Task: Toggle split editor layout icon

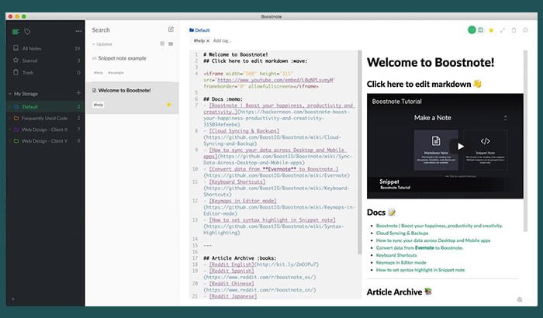Action: pyautogui.click(x=480, y=30)
